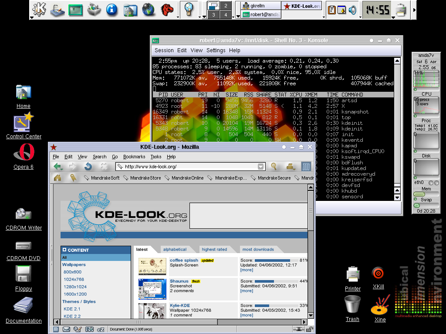Click Konsole scrollbar down arrow
This screenshot has width=446, height=334.
(397, 197)
